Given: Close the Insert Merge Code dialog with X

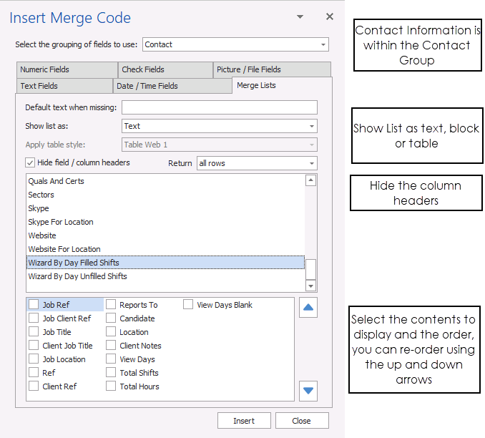Looking at the screenshot, I should click(x=329, y=16).
